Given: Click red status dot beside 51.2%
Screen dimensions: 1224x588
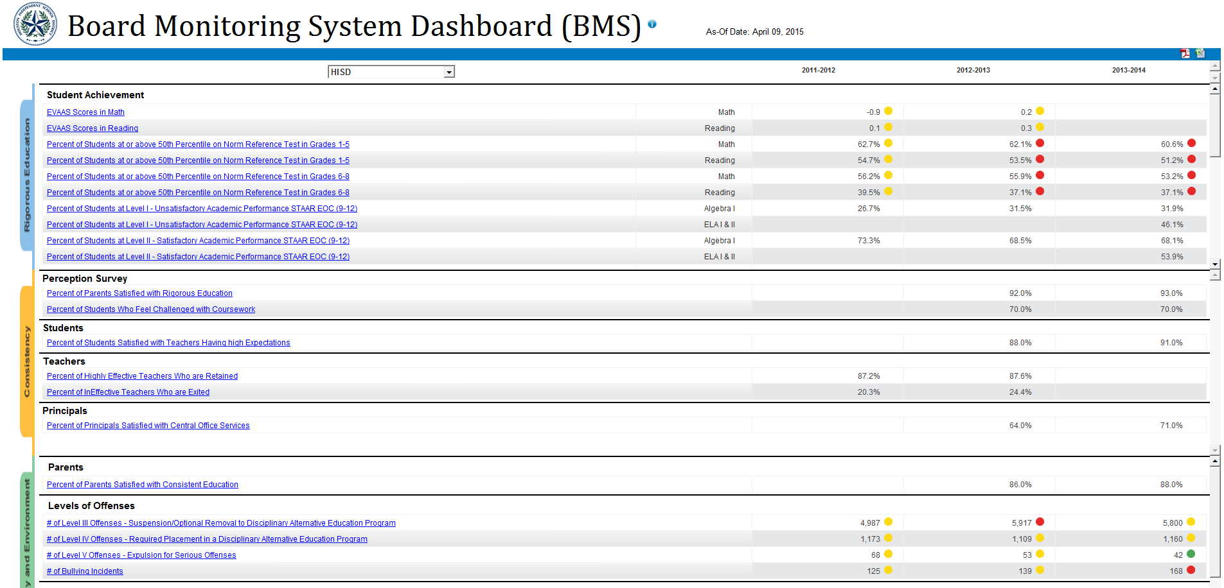Looking at the screenshot, I should click(1192, 159).
